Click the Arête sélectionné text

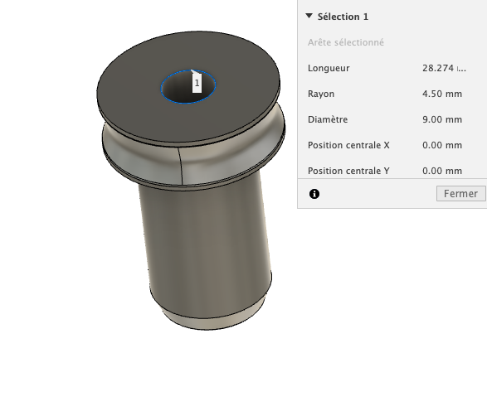coord(346,42)
